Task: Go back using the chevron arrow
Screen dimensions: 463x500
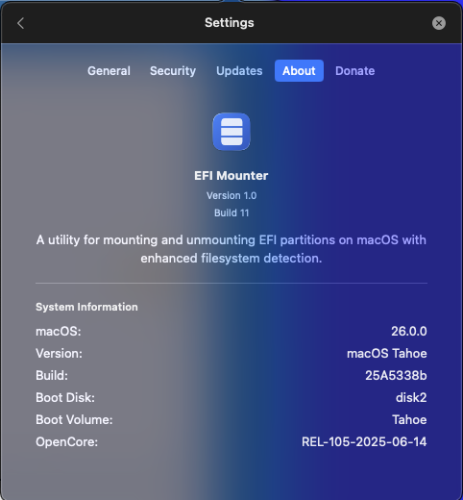Action: point(21,23)
